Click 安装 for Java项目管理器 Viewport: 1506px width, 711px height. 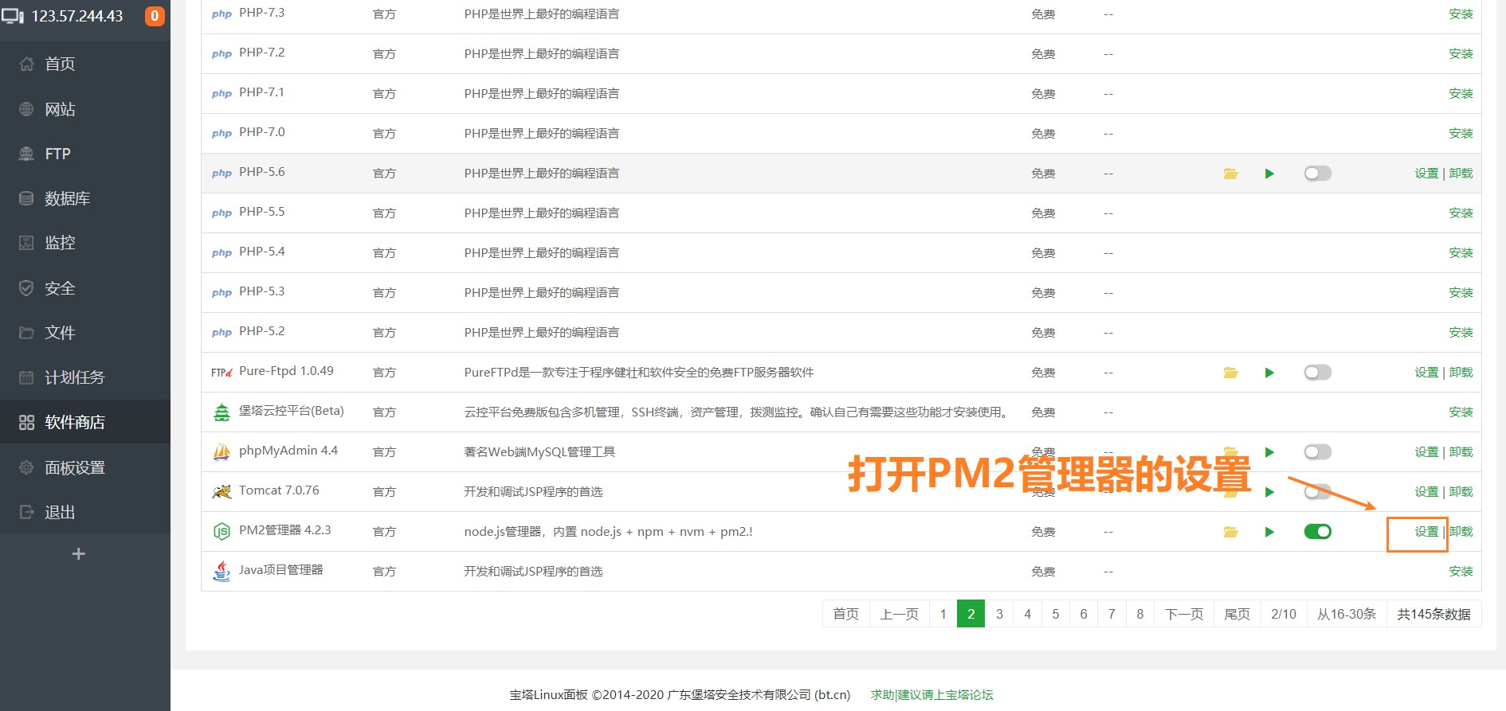click(x=1461, y=572)
